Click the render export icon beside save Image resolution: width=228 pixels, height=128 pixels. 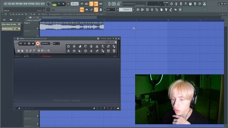(195, 4)
